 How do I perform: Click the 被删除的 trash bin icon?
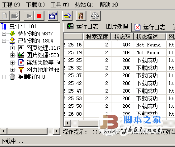pyautogui.click(x=12, y=77)
